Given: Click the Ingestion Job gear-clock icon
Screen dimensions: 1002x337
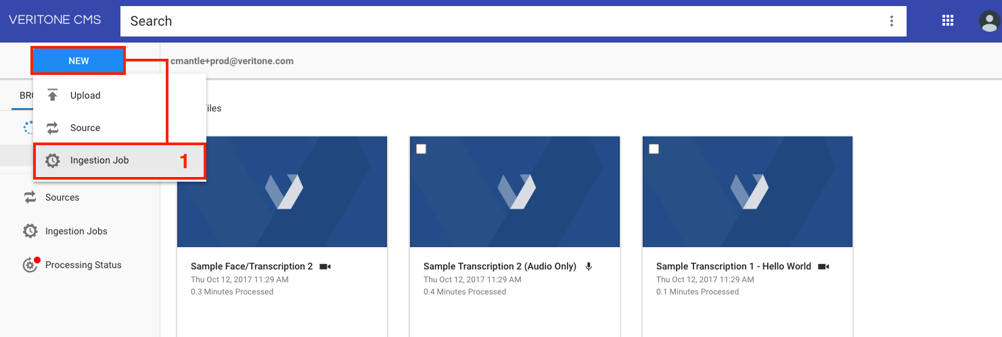Looking at the screenshot, I should pyautogui.click(x=53, y=161).
